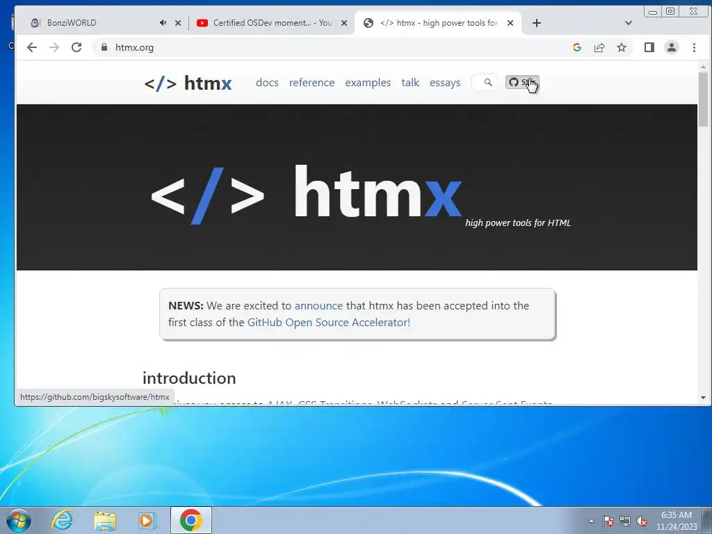
Task: Maximize the Chrome window
Action: 670,11
